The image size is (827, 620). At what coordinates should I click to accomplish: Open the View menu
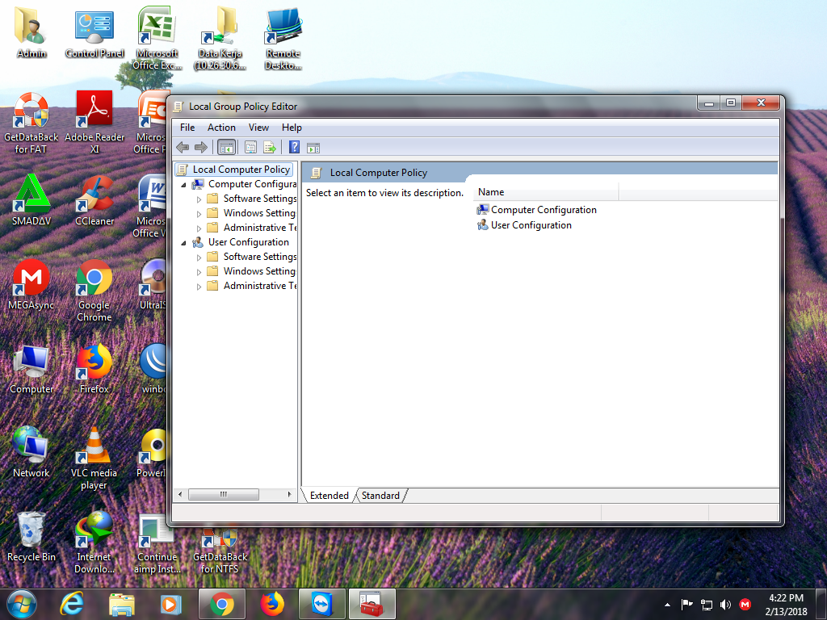tap(258, 127)
